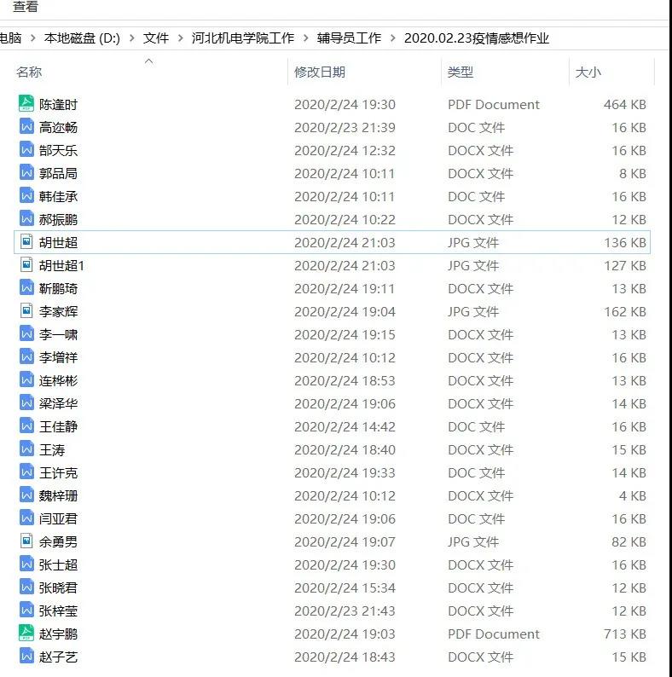Click the Word icon beside 王涛

tap(26, 449)
